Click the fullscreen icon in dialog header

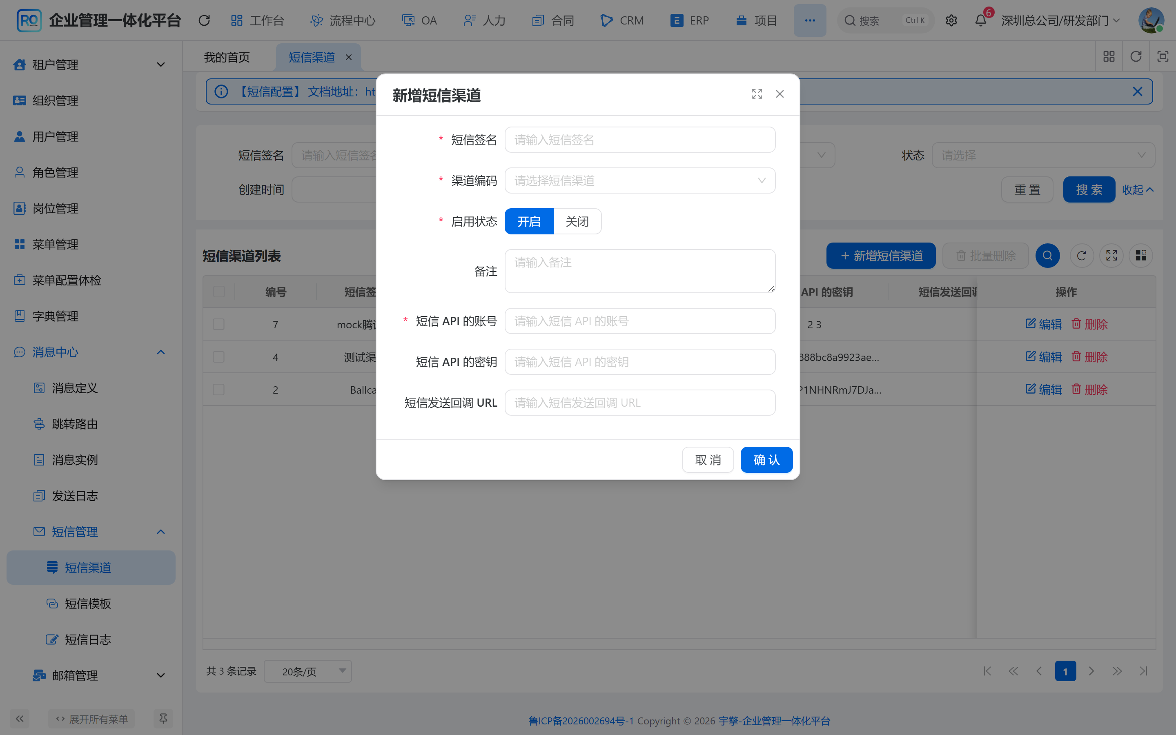pyautogui.click(x=757, y=94)
